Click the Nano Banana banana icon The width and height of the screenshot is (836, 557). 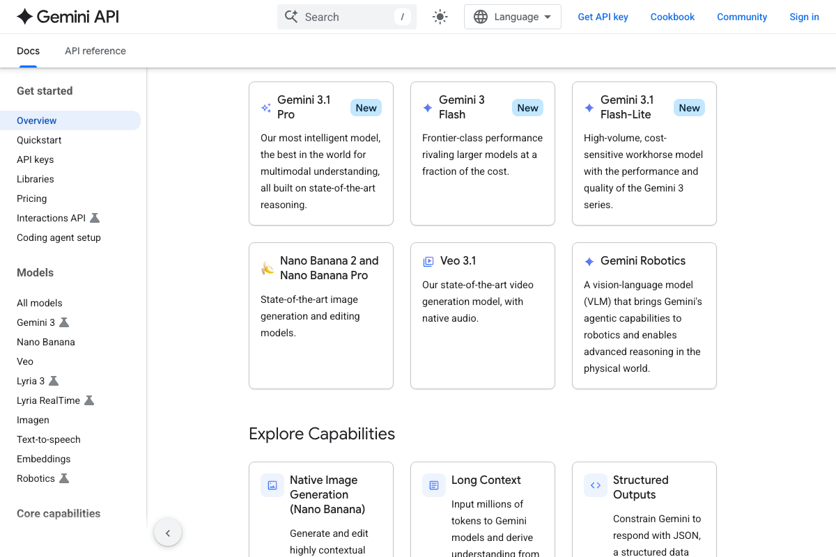(268, 268)
